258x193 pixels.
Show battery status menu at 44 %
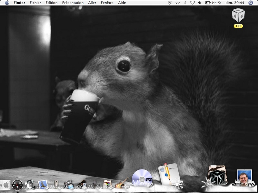(x=213, y=3)
